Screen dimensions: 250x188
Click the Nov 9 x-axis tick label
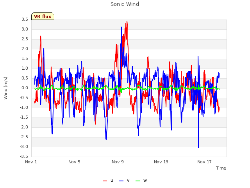[x=118, y=162]
